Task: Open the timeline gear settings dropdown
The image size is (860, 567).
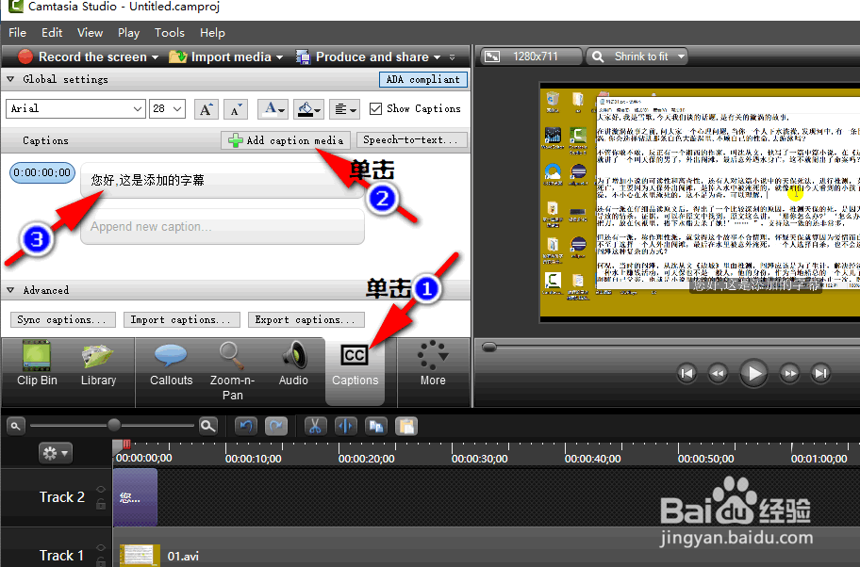Action: tap(56, 453)
